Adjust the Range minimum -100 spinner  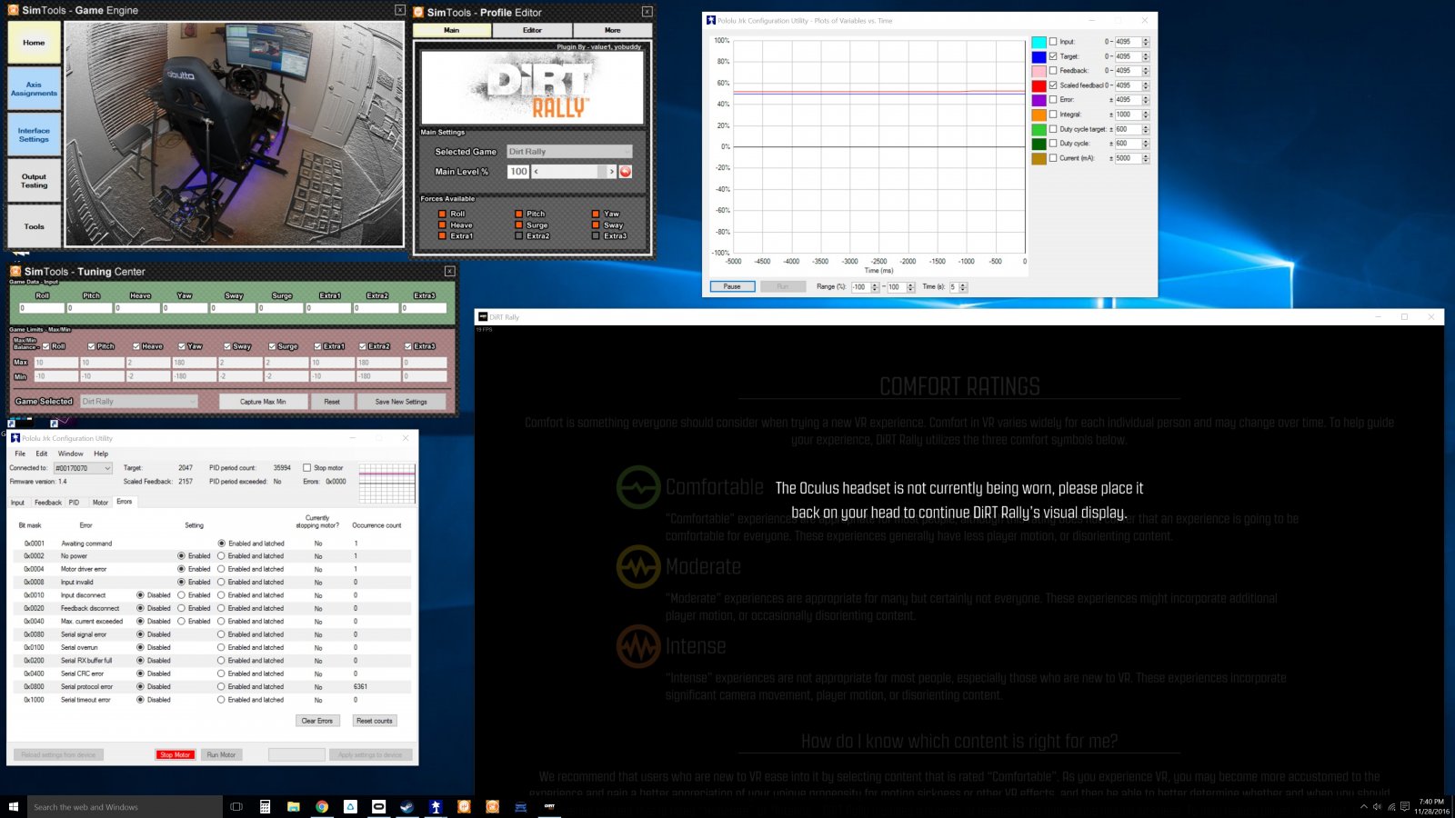click(875, 287)
